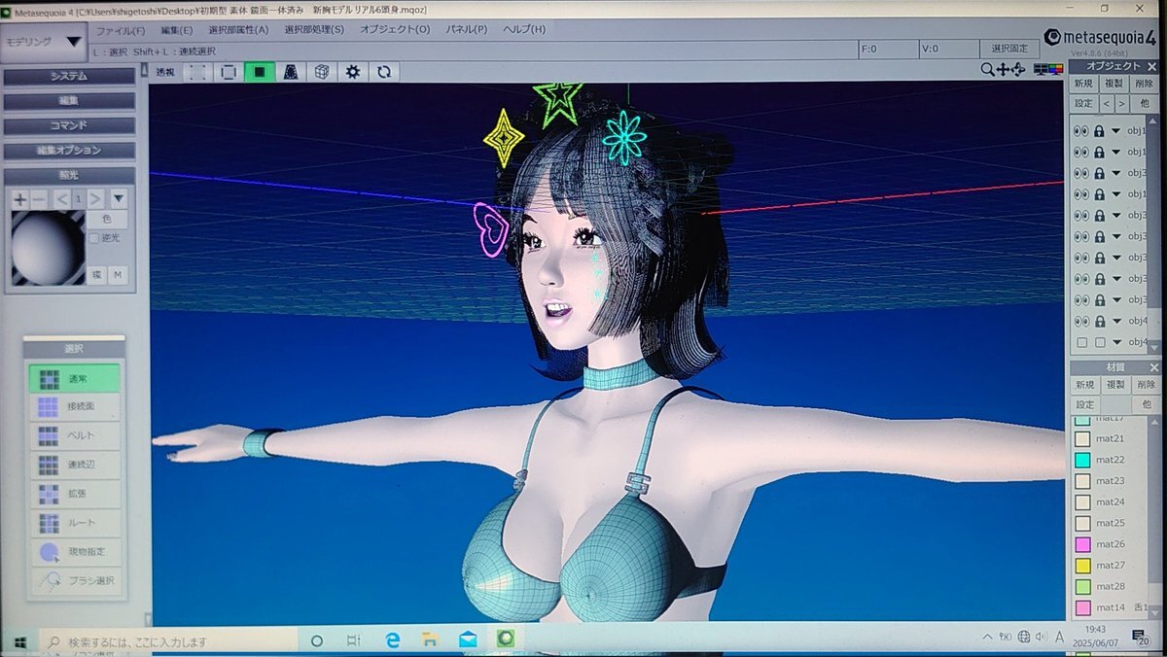This screenshot has height=657, width=1167.
Task: Click the four-arrow pan view icon
Action: pos(1003,69)
